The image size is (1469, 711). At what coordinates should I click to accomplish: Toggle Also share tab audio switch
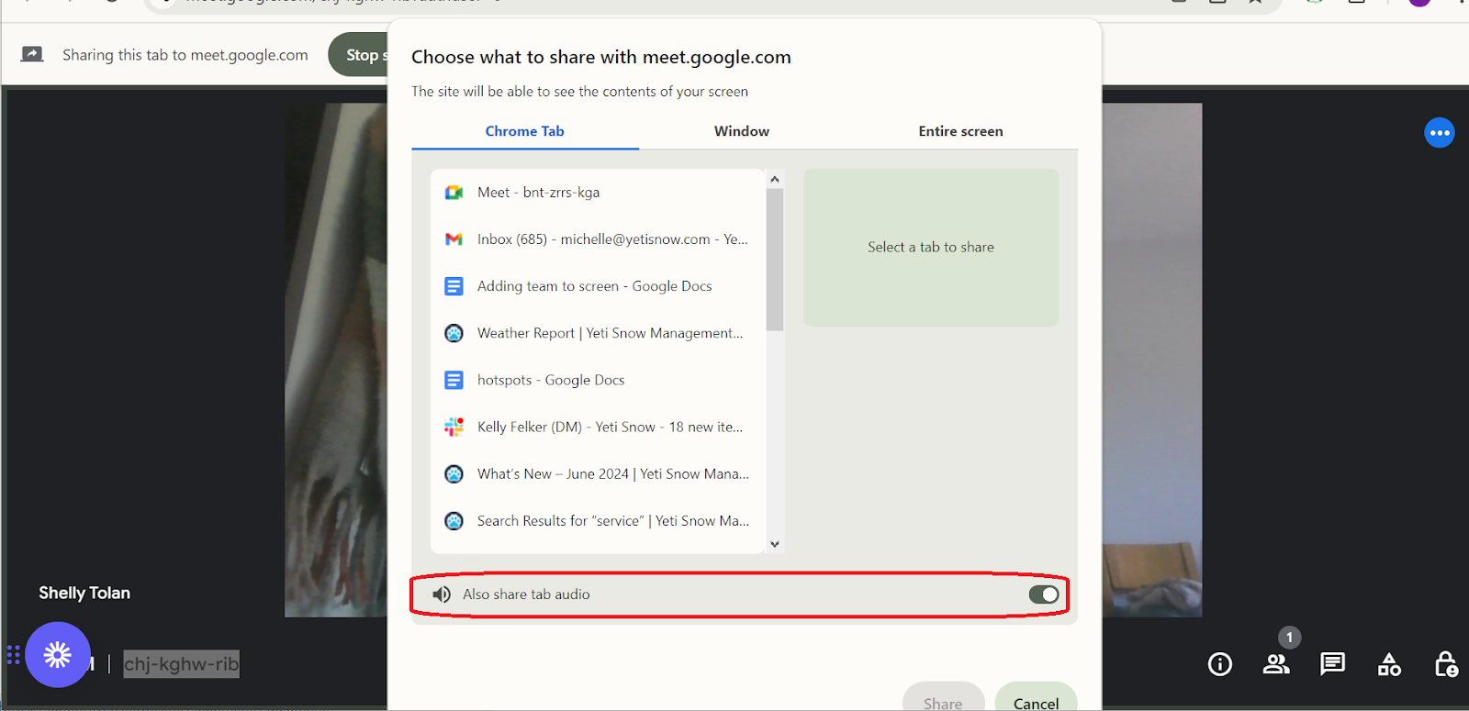pyautogui.click(x=1043, y=594)
